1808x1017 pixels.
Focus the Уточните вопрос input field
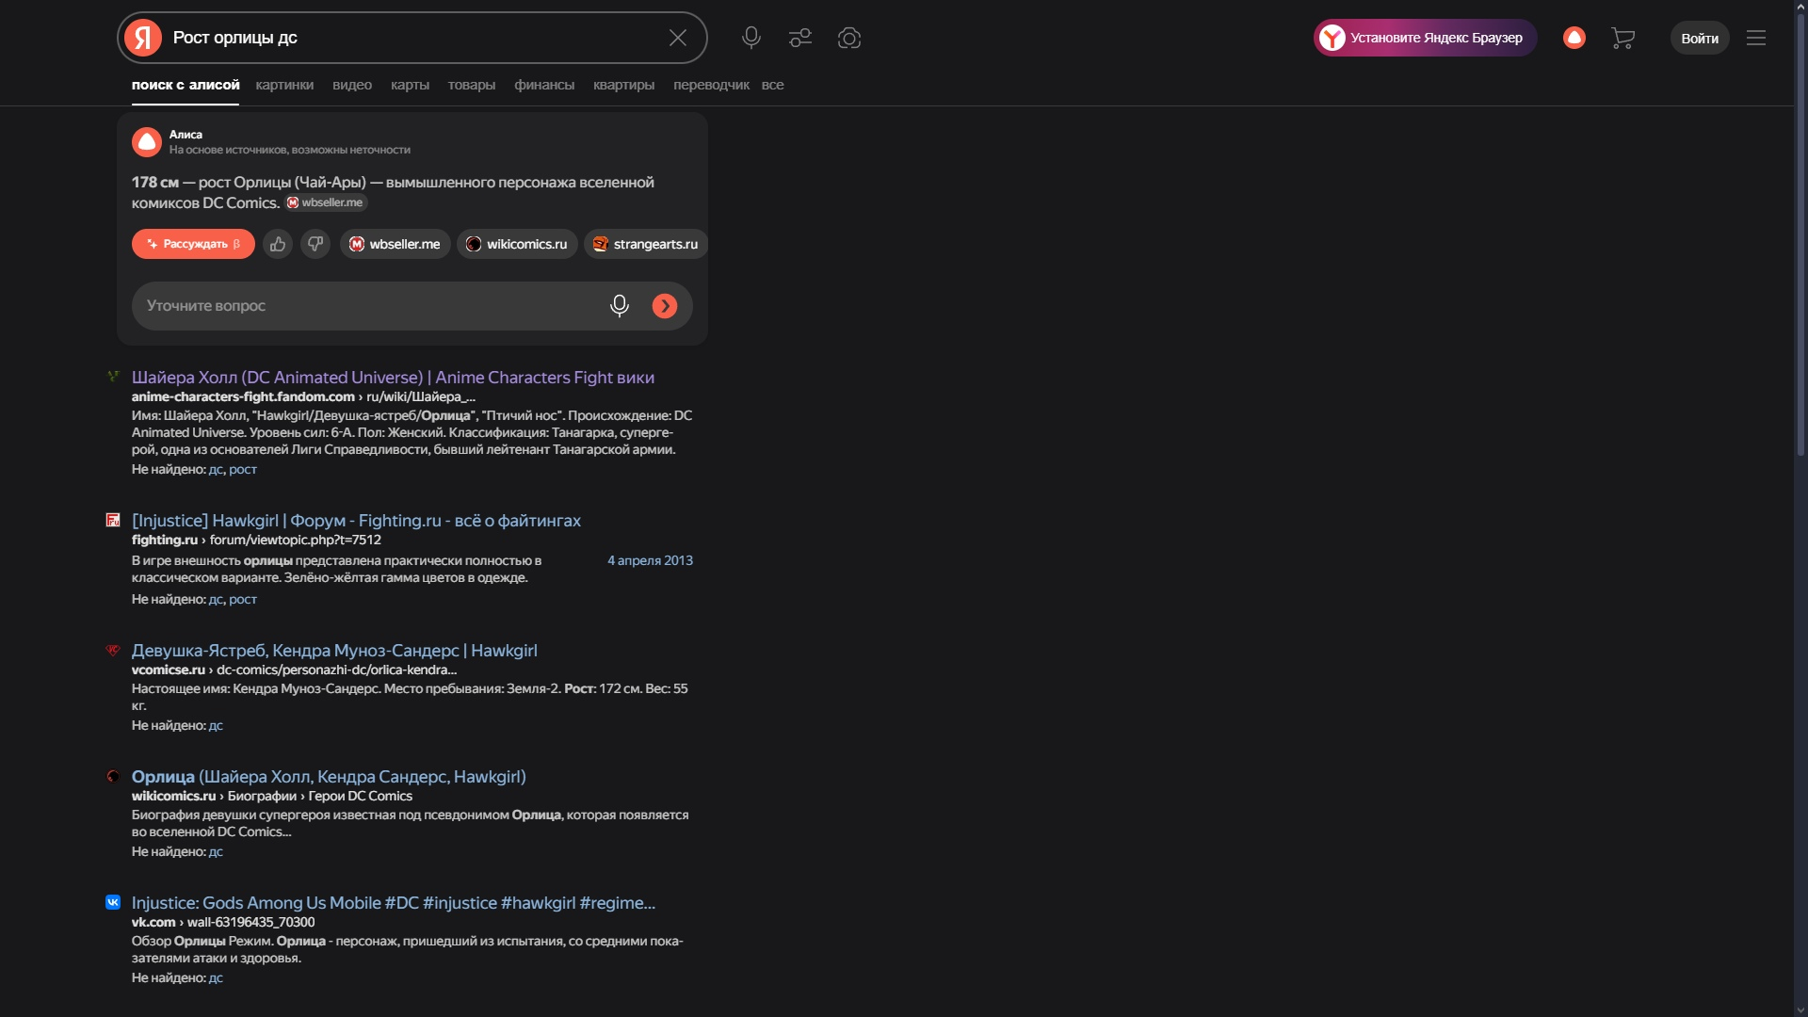(367, 306)
